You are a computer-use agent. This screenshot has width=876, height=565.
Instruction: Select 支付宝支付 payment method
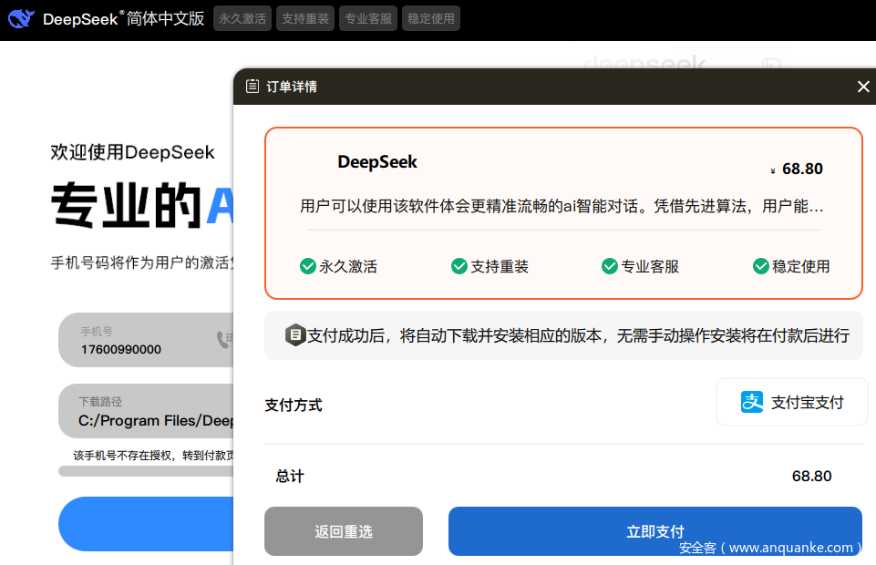pos(791,402)
